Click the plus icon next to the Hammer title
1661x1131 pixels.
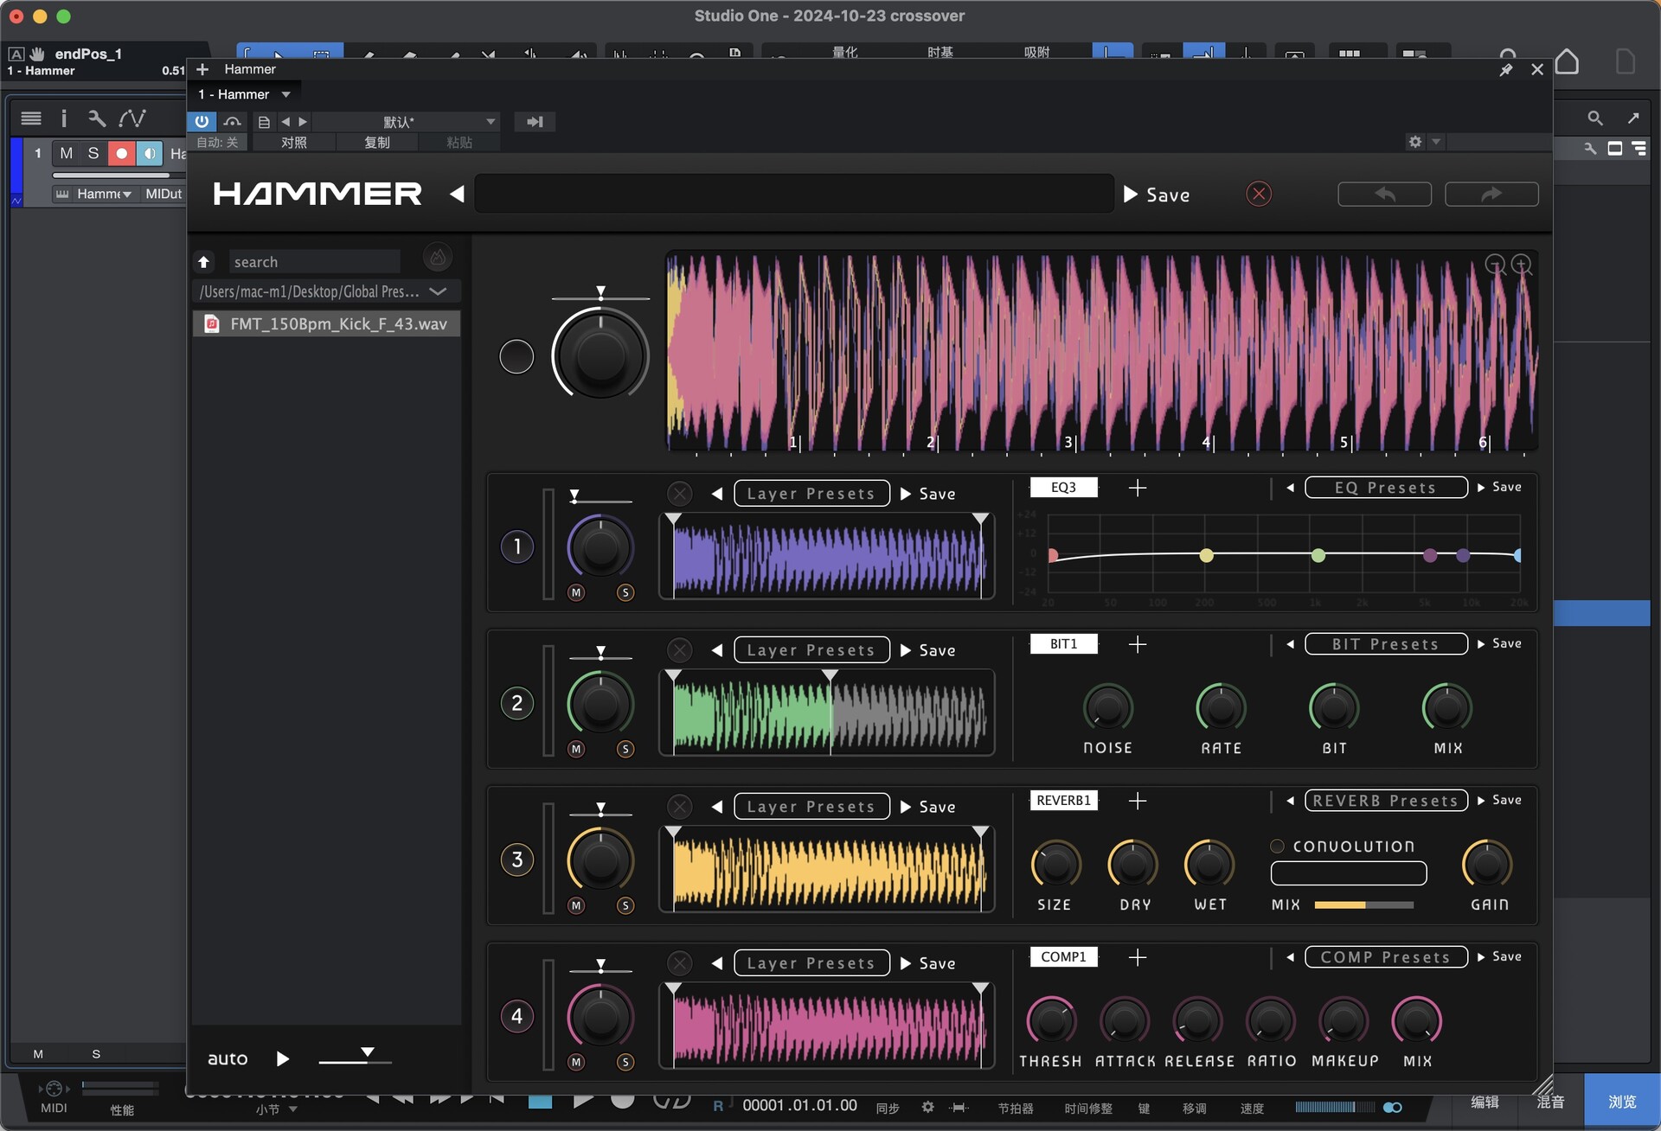pyautogui.click(x=202, y=69)
